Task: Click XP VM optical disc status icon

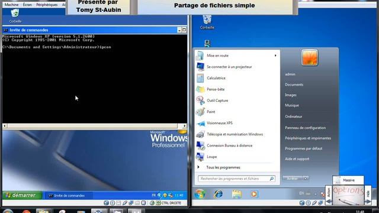Action: click(x=113, y=203)
